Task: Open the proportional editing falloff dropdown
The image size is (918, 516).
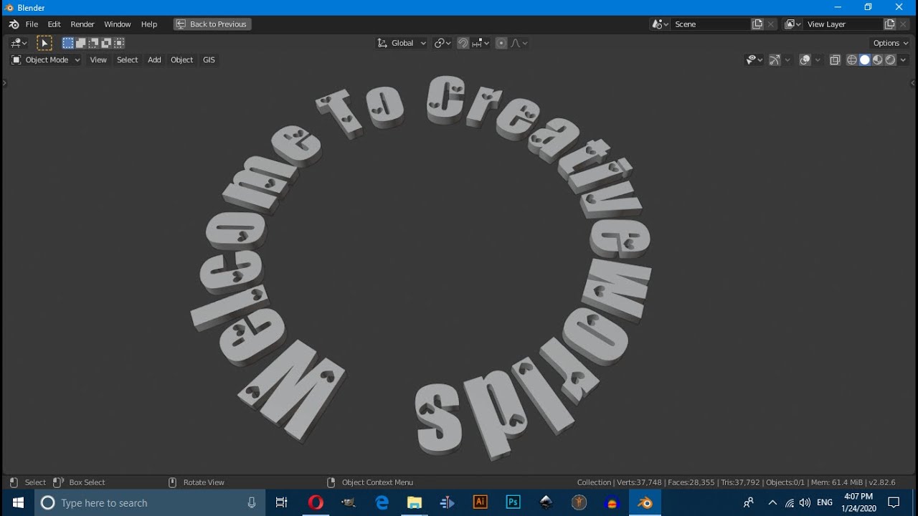Action: tap(519, 43)
